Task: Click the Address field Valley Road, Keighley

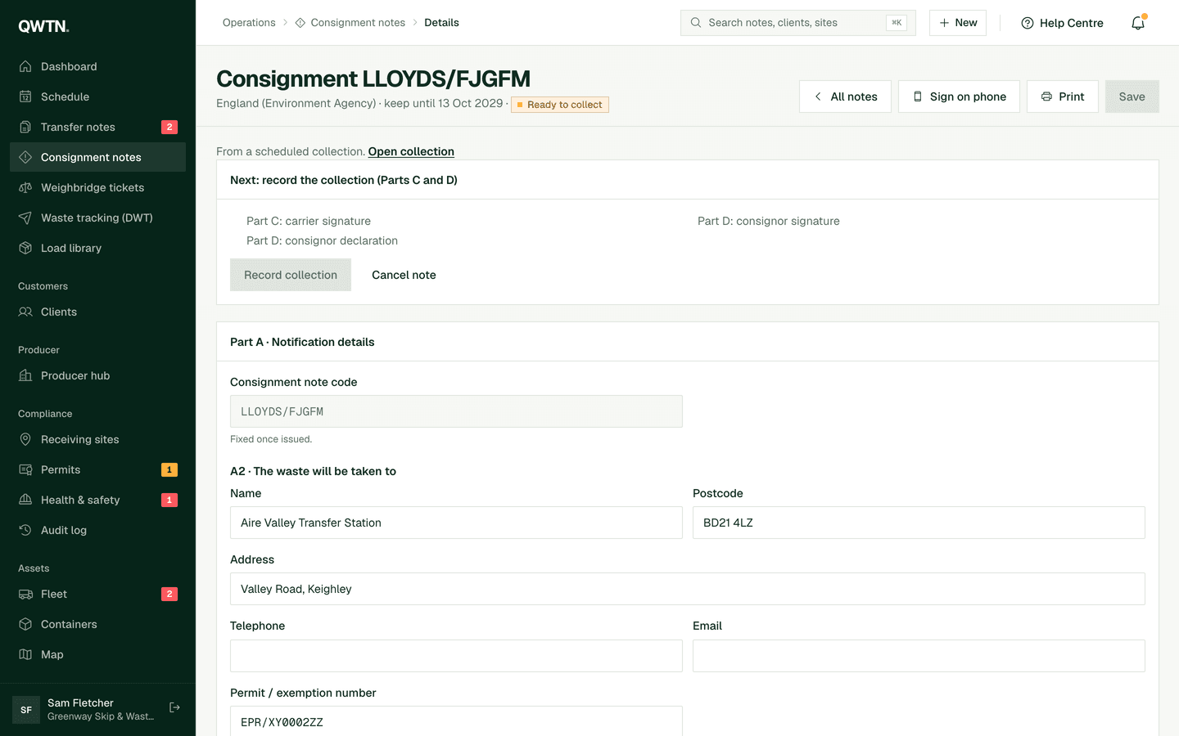Action: [x=688, y=589]
